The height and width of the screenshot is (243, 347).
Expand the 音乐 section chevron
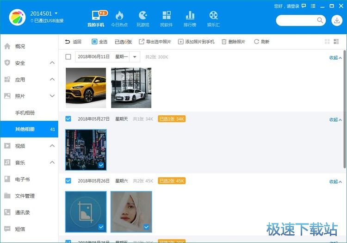(52, 162)
